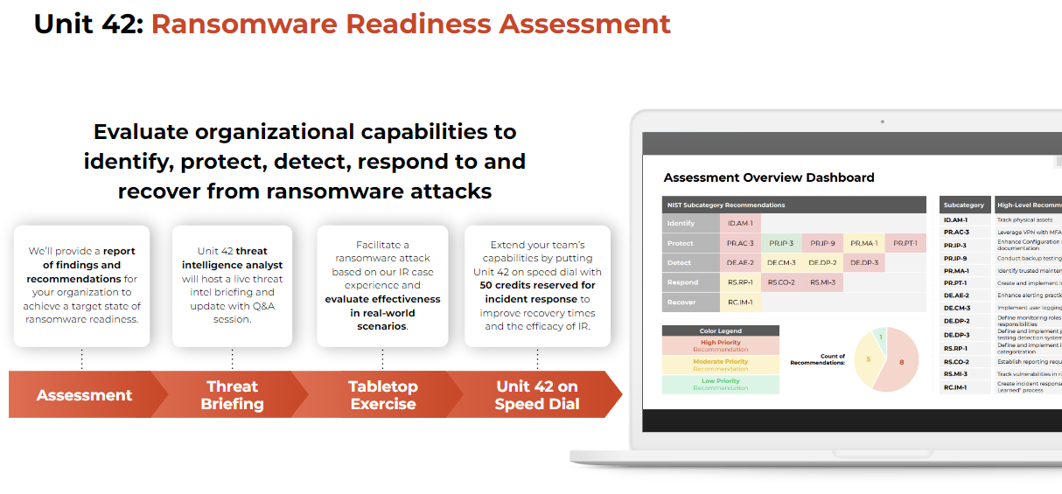Select RC.IM-1 cell in the Recover row
This screenshot has height=494, width=1062.
[740, 302]
